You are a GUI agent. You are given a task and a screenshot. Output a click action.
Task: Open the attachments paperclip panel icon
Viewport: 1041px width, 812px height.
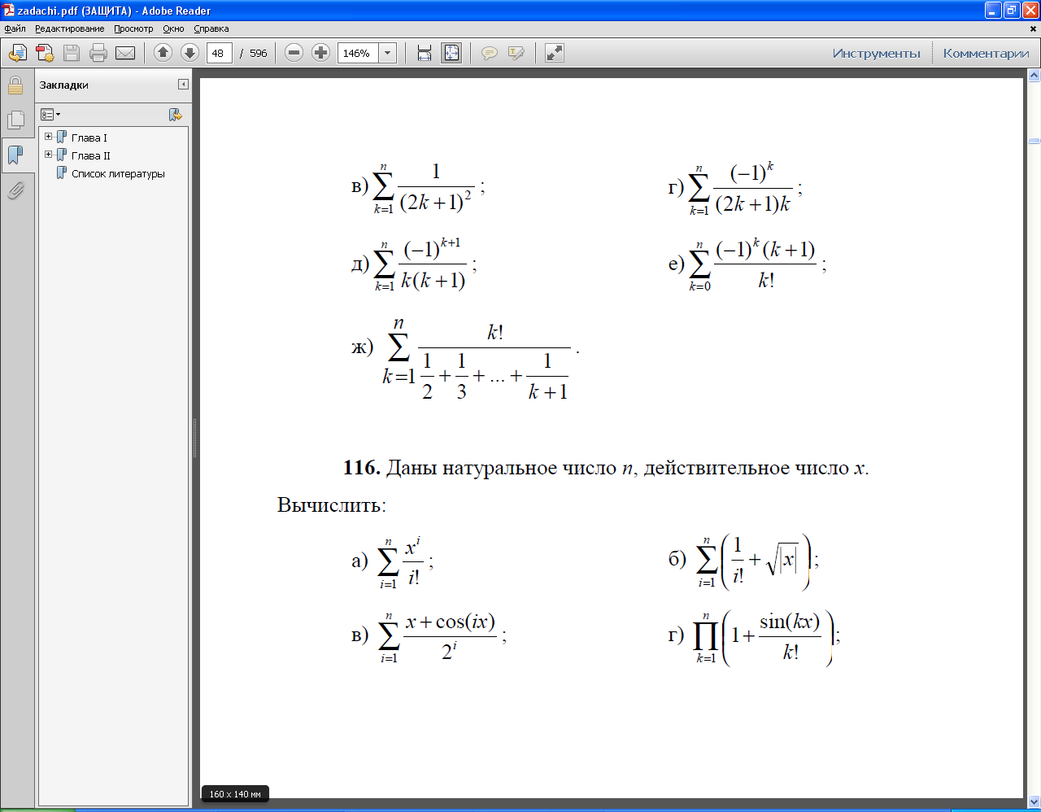point(15,190)
